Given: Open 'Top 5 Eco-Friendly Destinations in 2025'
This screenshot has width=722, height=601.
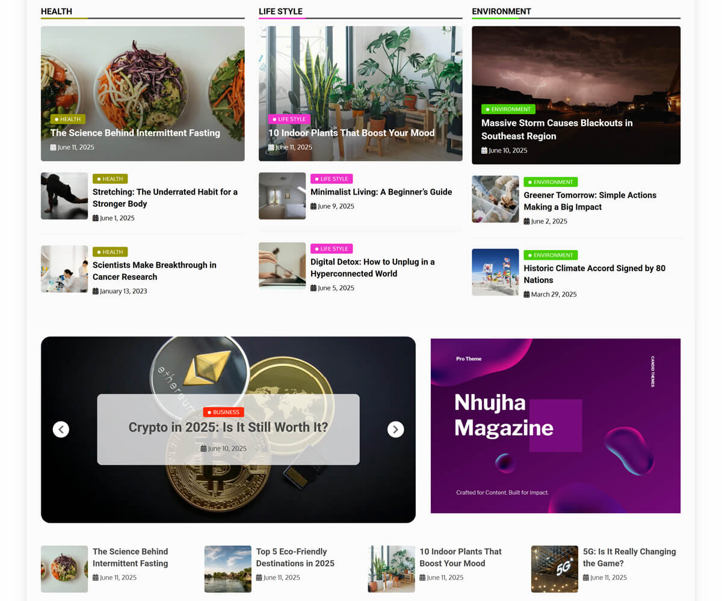Looking at the screenshot, I should point(295,557).
